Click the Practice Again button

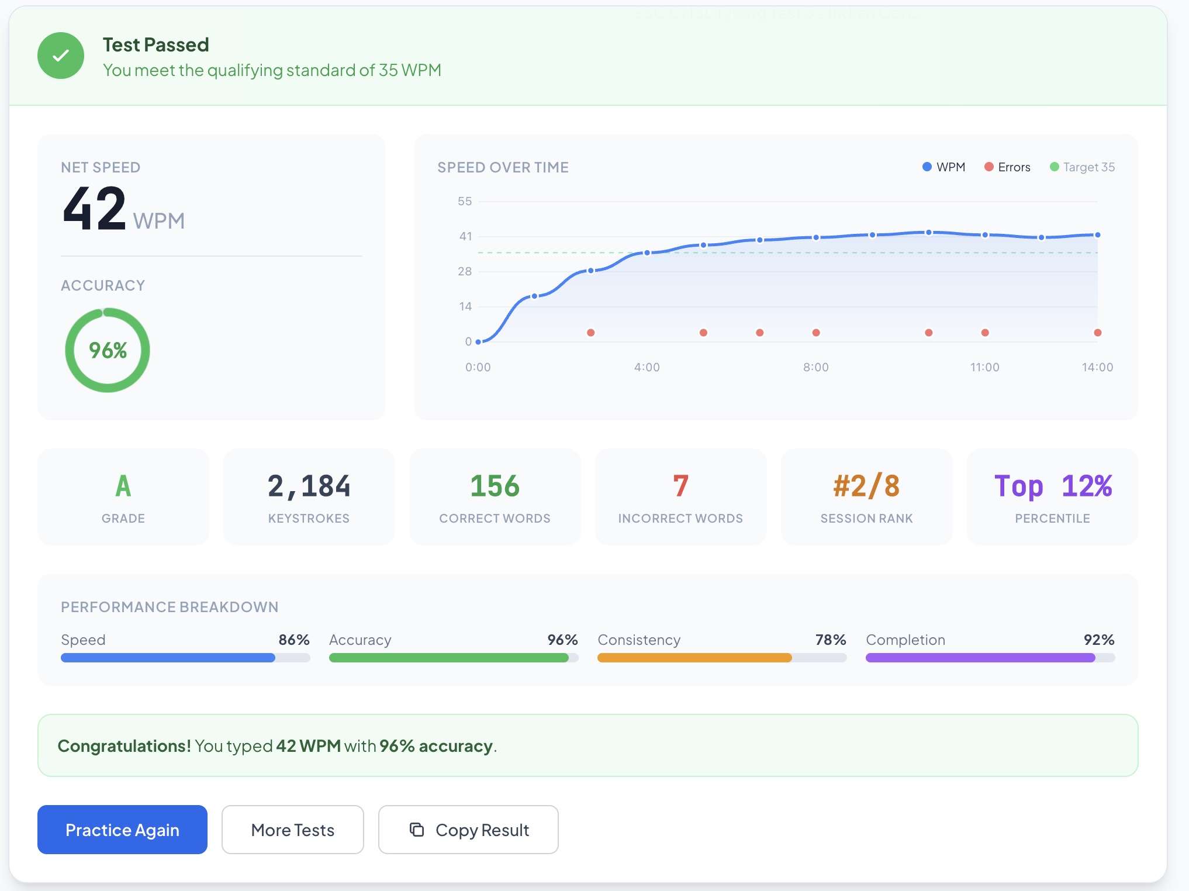pyautogui.click(x=122, y=829)
